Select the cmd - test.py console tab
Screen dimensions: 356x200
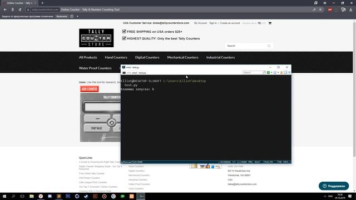tap(135, 73)
